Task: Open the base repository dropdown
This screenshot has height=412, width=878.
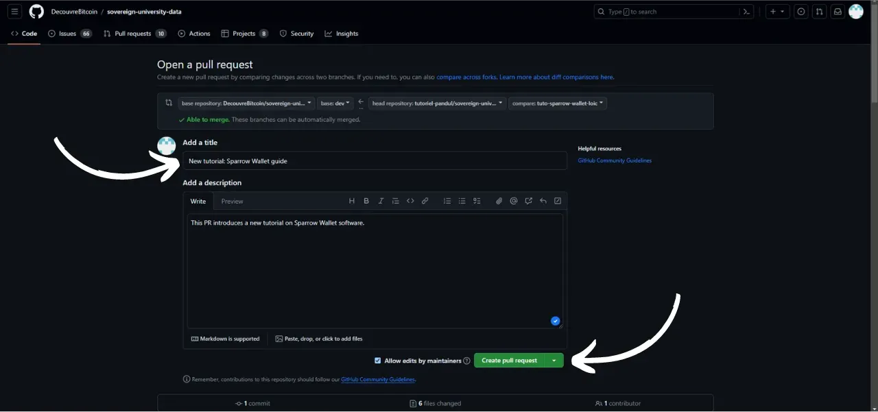Action: [246, 103]
